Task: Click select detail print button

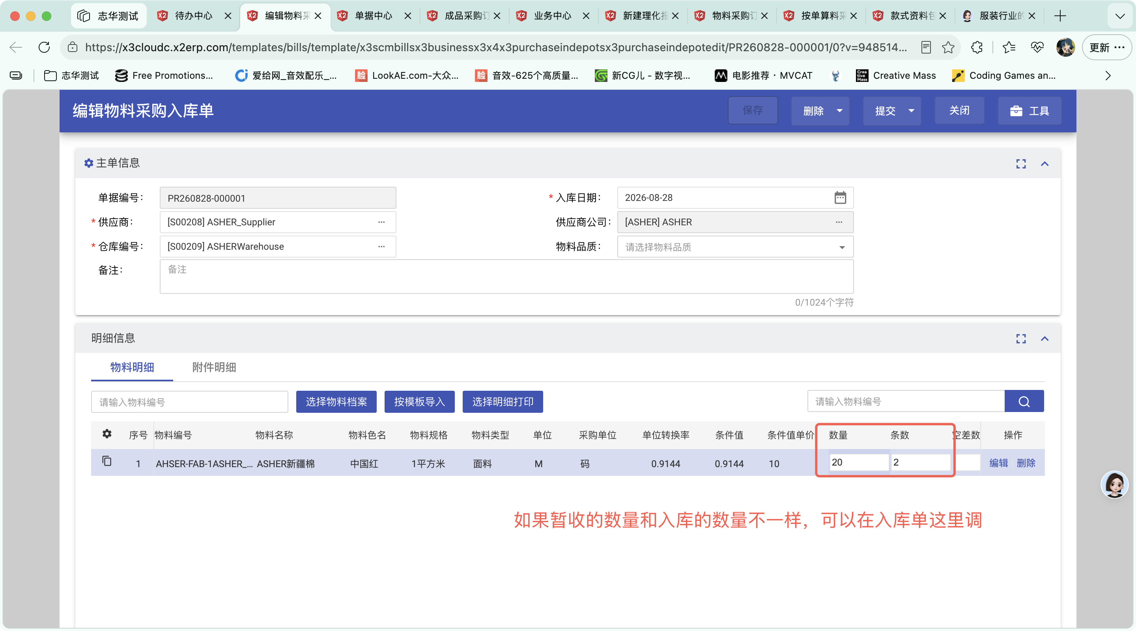Action: click(502, 402)
